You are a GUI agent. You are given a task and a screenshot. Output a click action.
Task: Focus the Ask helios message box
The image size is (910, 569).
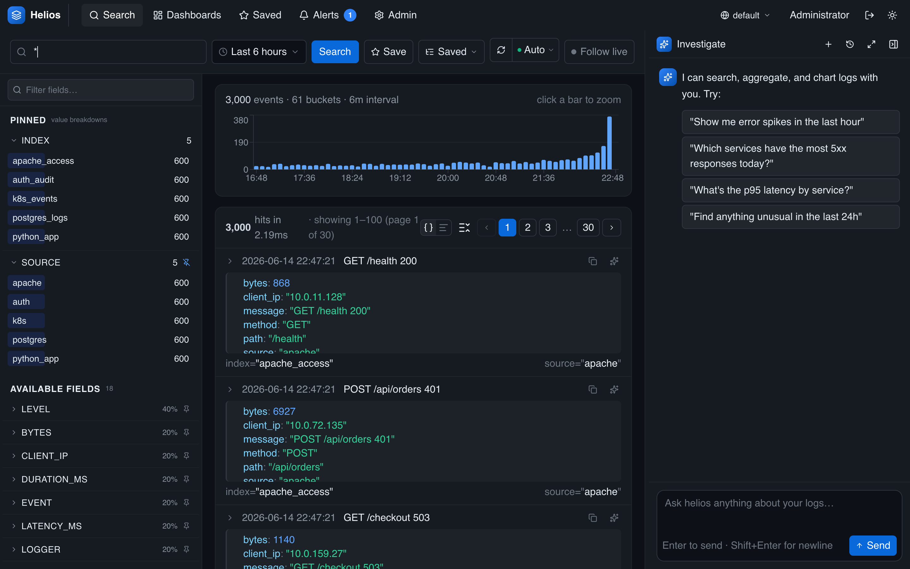779,512
